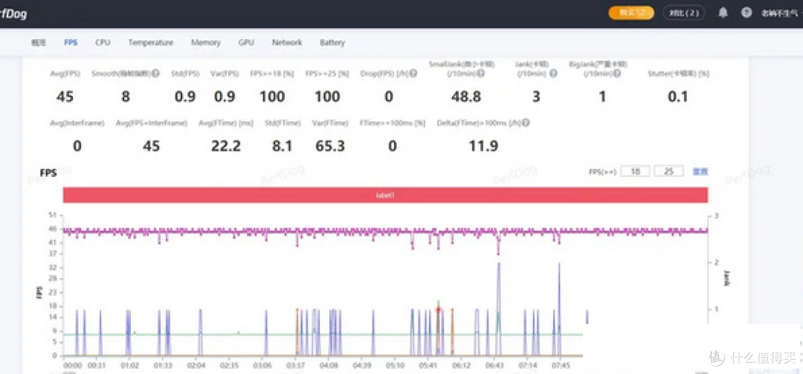803x374 pixels.
Task: Click the orange purchase button
Action: pyautogui.click(x=631, y=13)
